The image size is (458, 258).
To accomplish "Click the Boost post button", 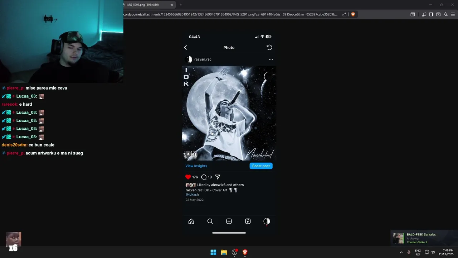I will coord(261,166).
